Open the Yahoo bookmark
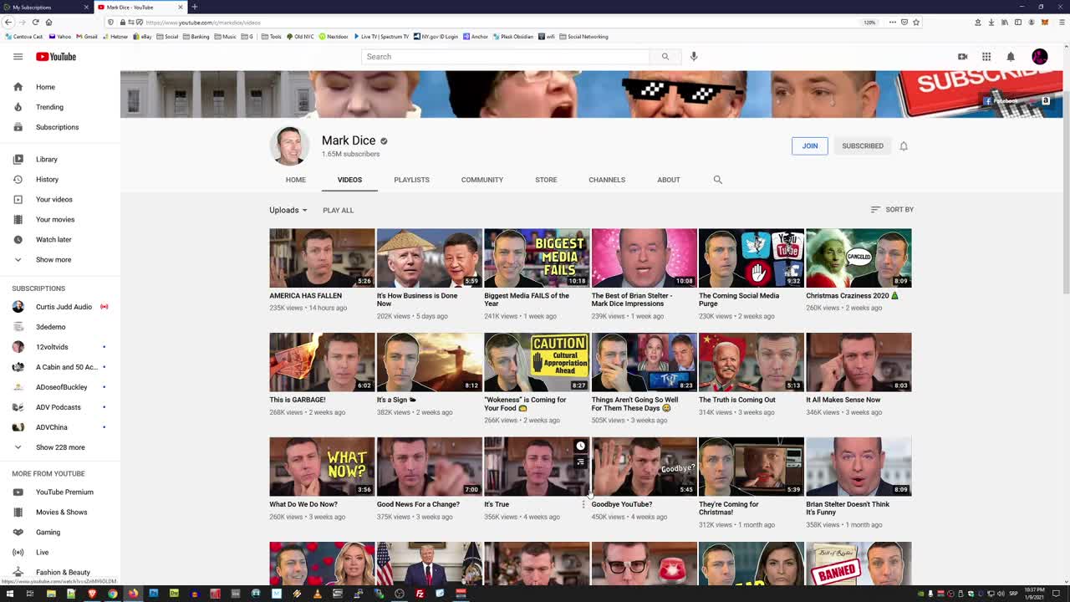Viewport: 1070px width, 602px height. coord(60,37)
